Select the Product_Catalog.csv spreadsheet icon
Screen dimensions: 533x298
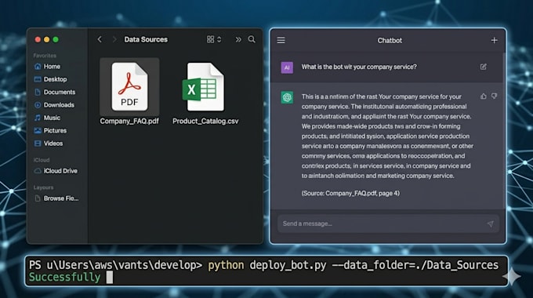click(x=203, y=86)
